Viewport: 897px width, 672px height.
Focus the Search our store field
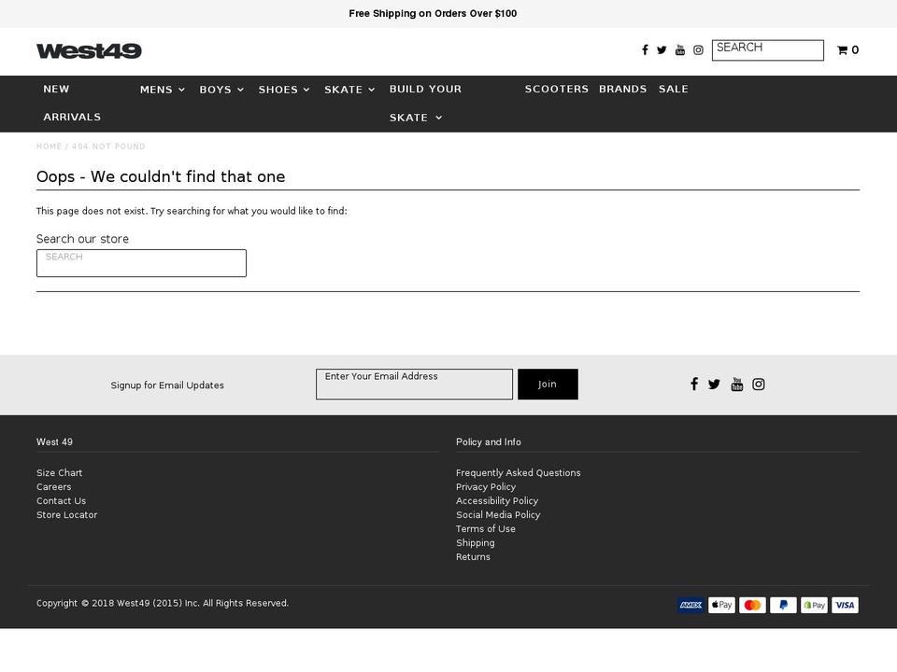(141, 263)
